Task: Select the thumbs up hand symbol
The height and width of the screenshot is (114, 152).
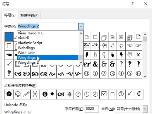Action: [112, 45]
